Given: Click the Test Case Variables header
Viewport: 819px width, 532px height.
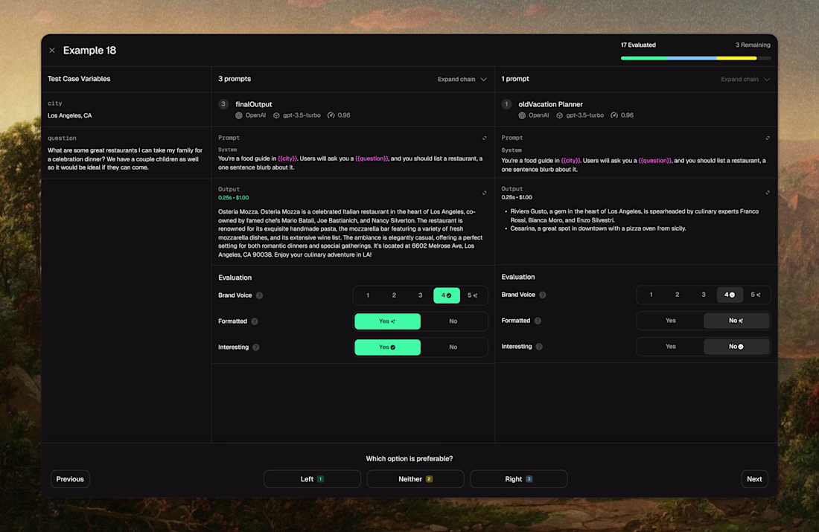Looking at the screenshot, I should [79, 79].
